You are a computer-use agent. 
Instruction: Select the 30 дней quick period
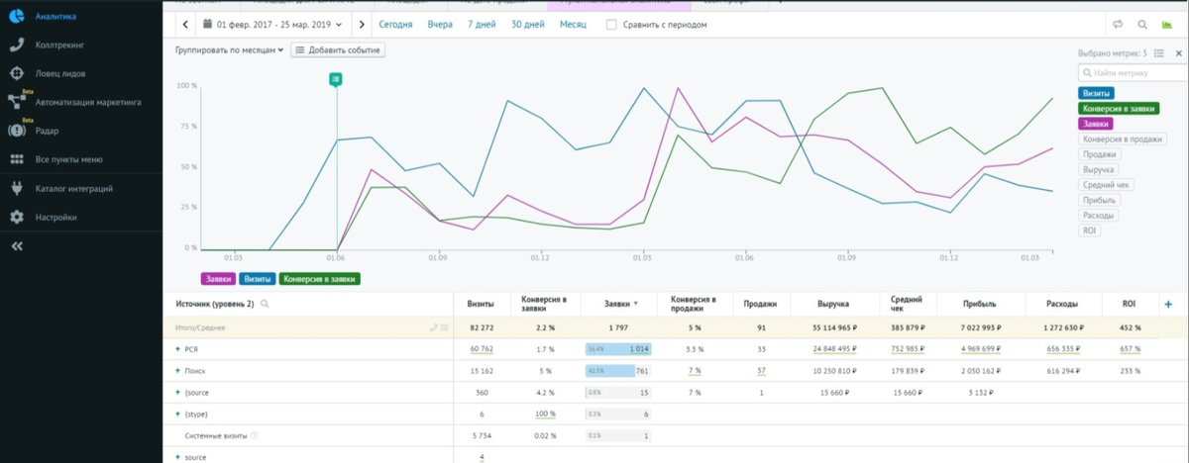click(x=528, y=24)
